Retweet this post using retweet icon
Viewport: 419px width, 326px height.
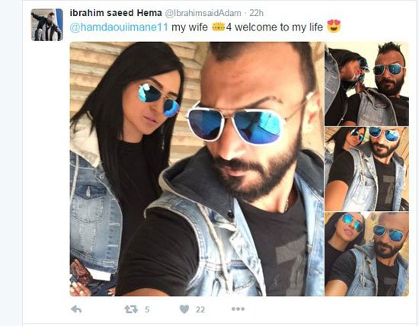click(x=131, y=309)
